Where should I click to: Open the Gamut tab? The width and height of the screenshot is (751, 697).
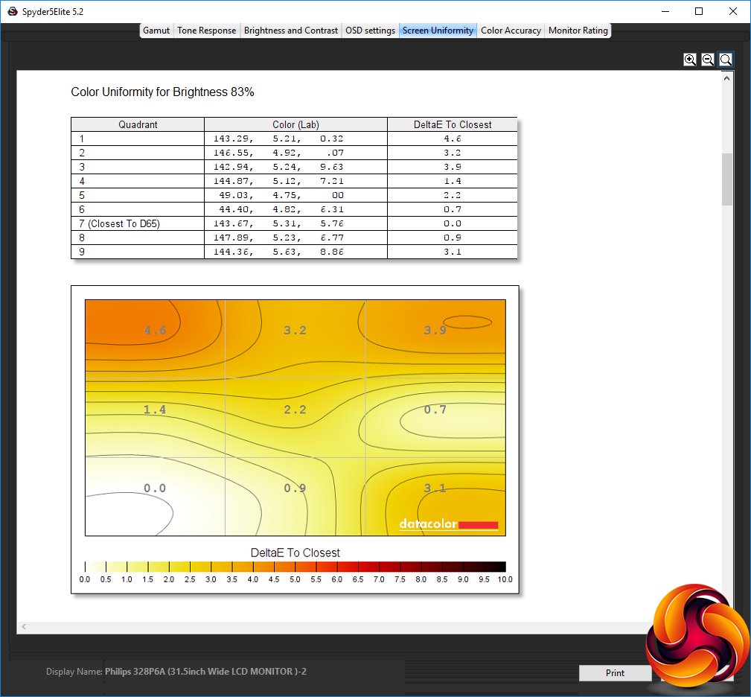point(156,31)
